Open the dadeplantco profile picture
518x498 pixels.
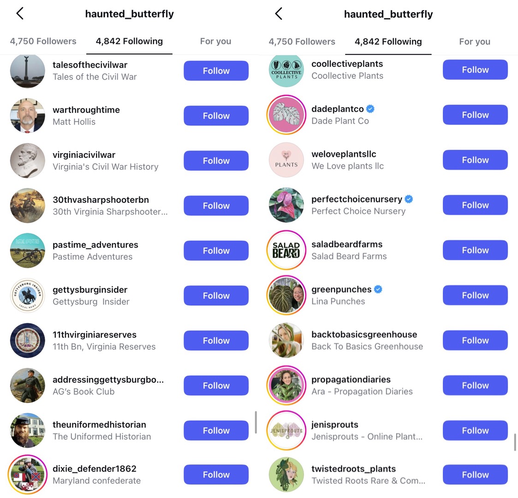tap(286, 115)
